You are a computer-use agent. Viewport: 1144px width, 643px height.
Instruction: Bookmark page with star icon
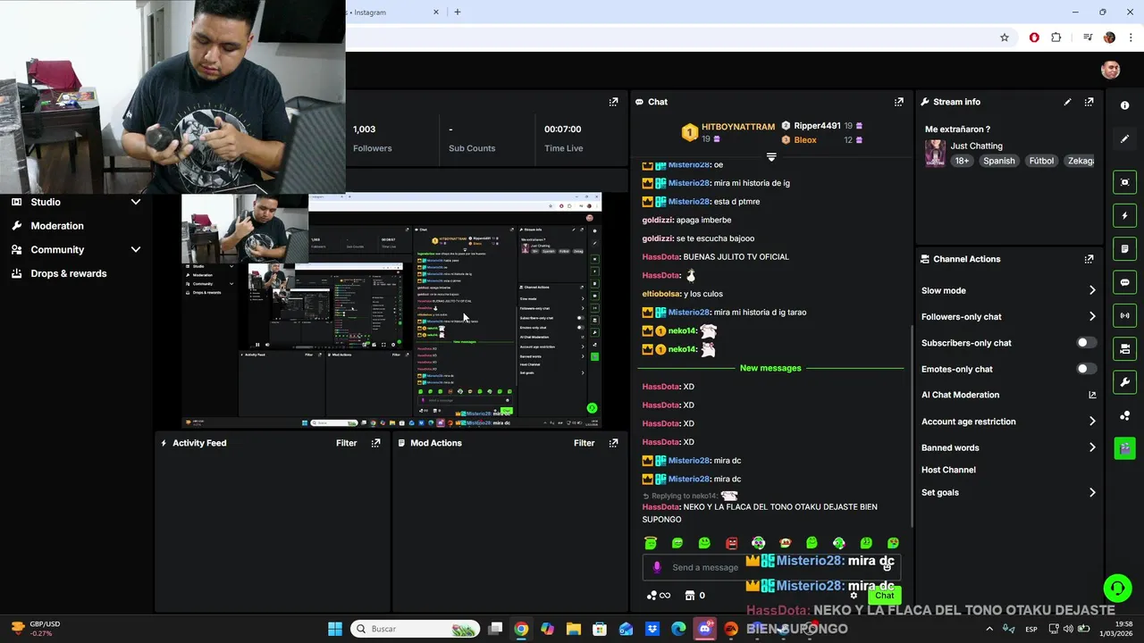[x=1005, y=38]
